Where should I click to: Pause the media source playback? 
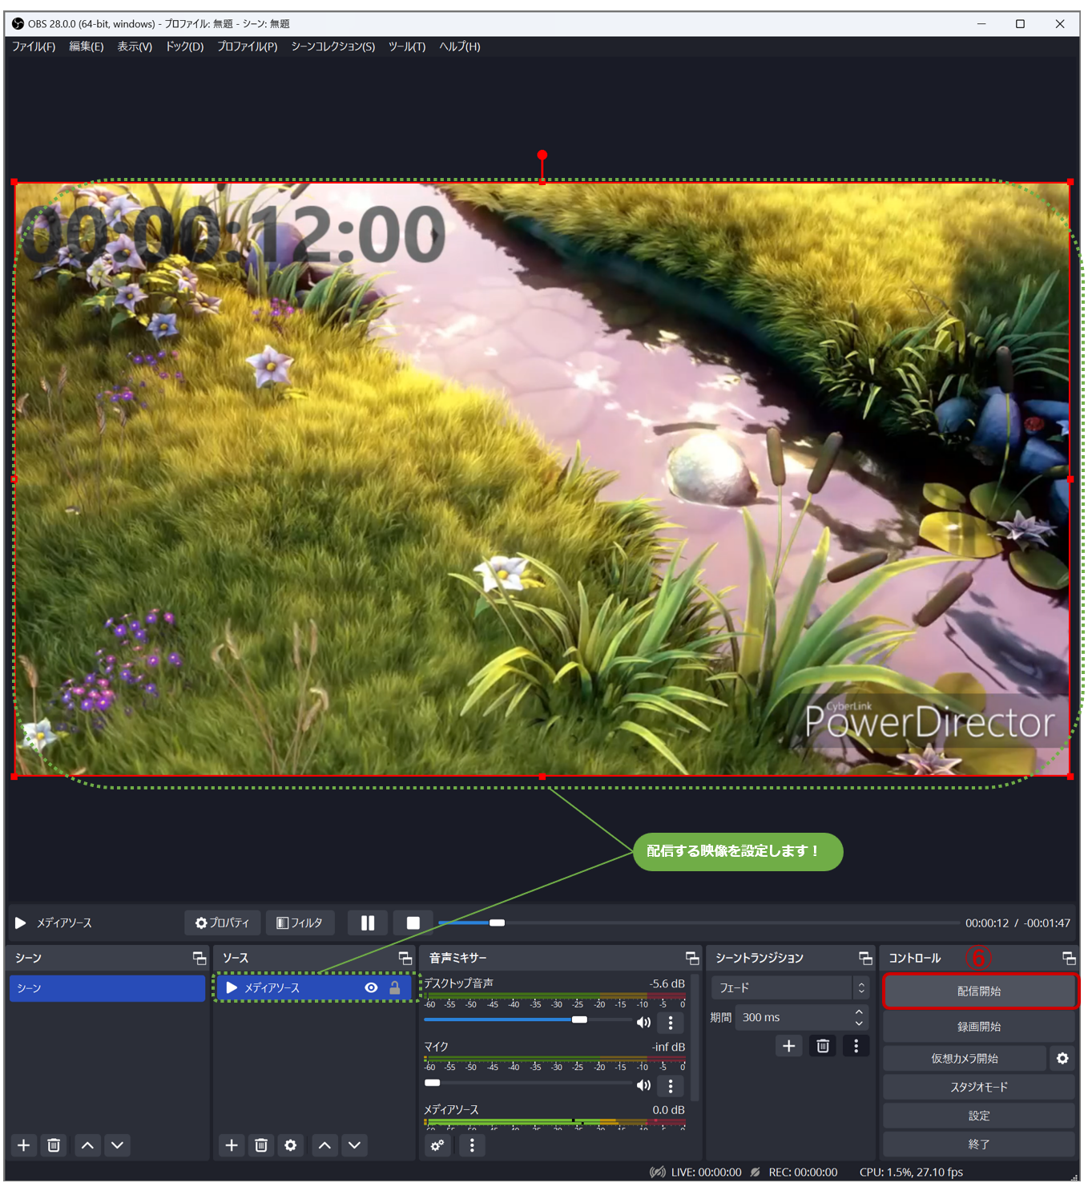point(368,923)
